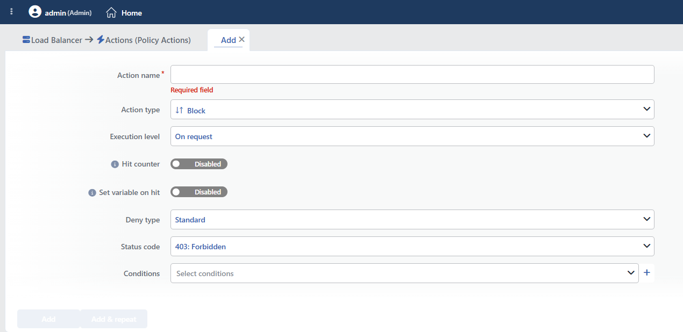Open the Execution level dropdown
The image size is (683, 332).
(x=412, y=136)
